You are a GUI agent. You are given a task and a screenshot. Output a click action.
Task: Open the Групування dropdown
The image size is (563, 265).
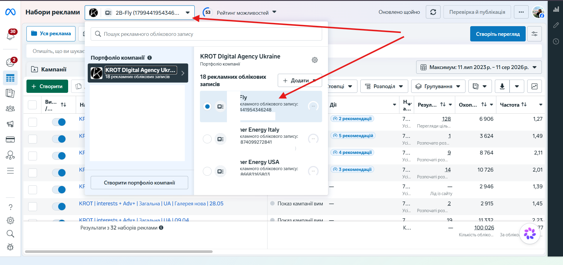pos(438,86)
